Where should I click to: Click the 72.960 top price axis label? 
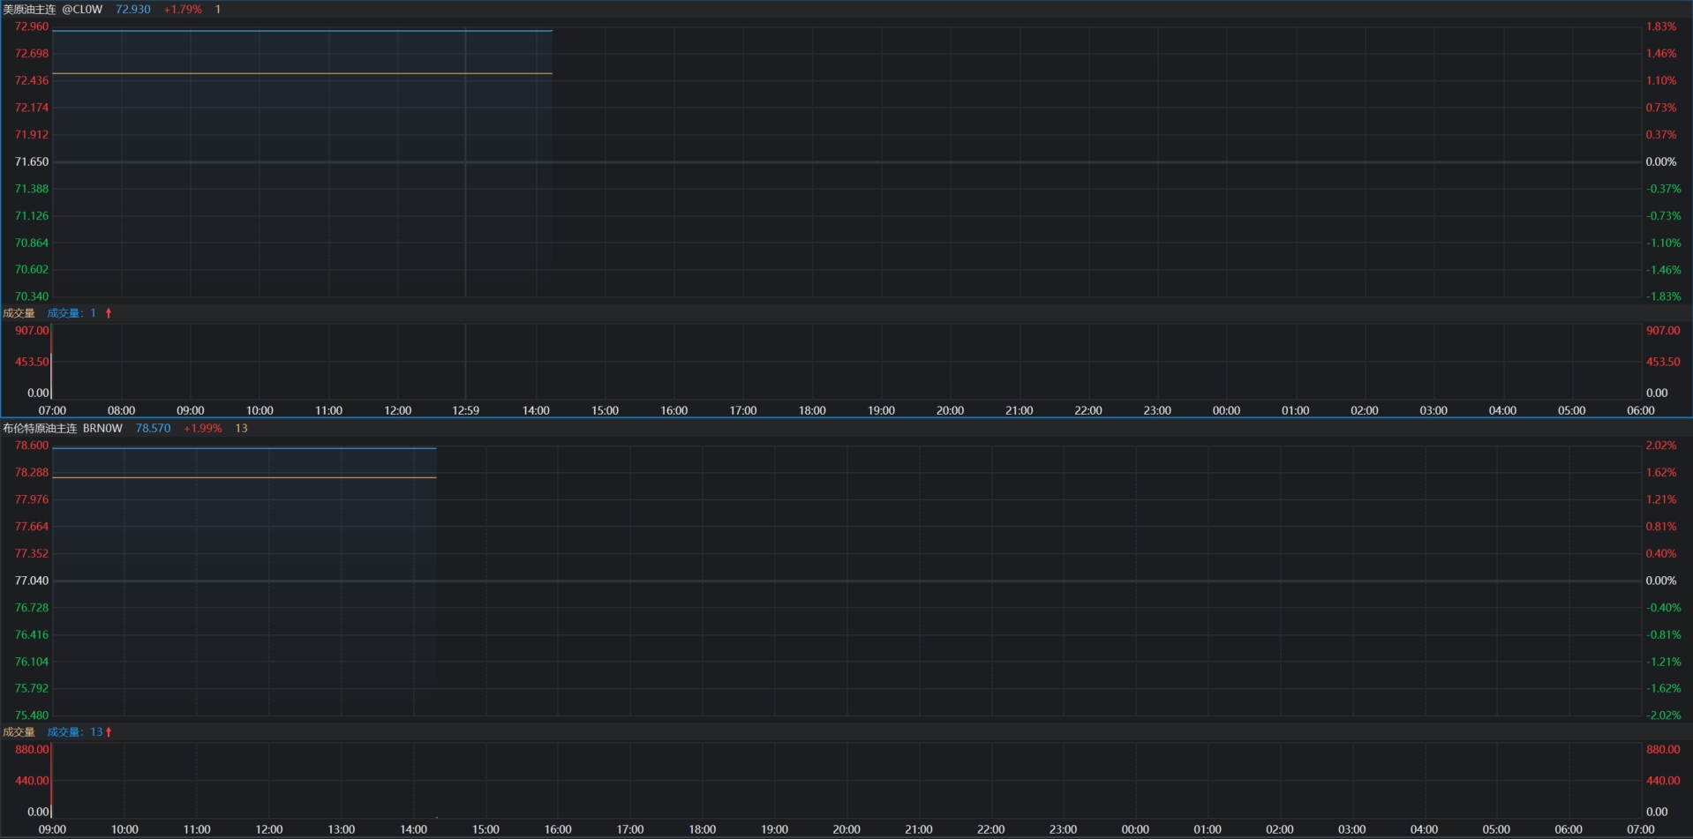point(32,26)
